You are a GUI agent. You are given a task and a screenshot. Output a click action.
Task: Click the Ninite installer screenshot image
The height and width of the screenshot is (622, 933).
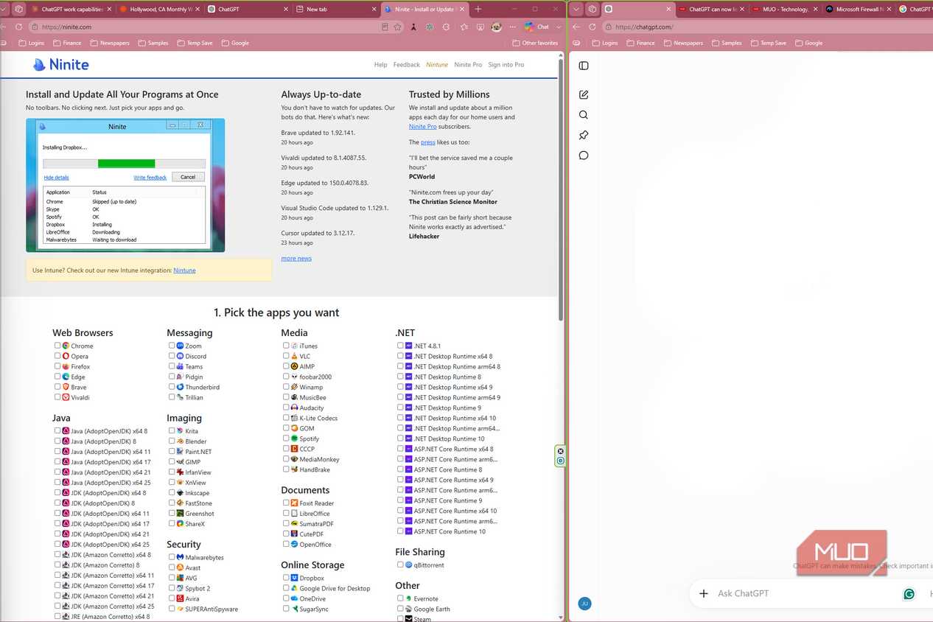click(125, 185)
